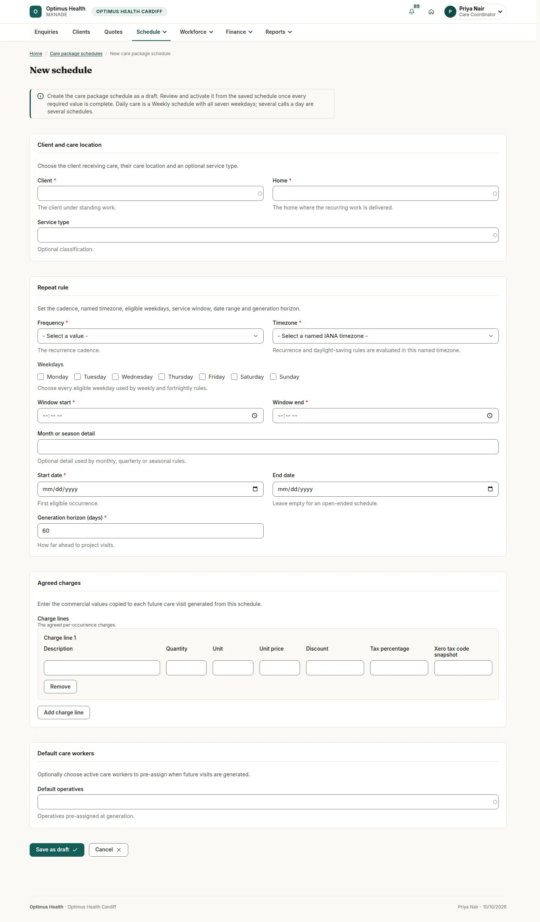The height and width of the screenshot is (922, 540).
Task: Click the Month or season detail field
Action: click(x=268, y=447)
